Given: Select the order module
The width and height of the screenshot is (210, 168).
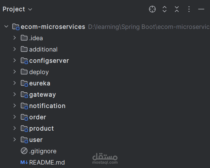Looking at the screenshot, I should (x=38, y=117).
